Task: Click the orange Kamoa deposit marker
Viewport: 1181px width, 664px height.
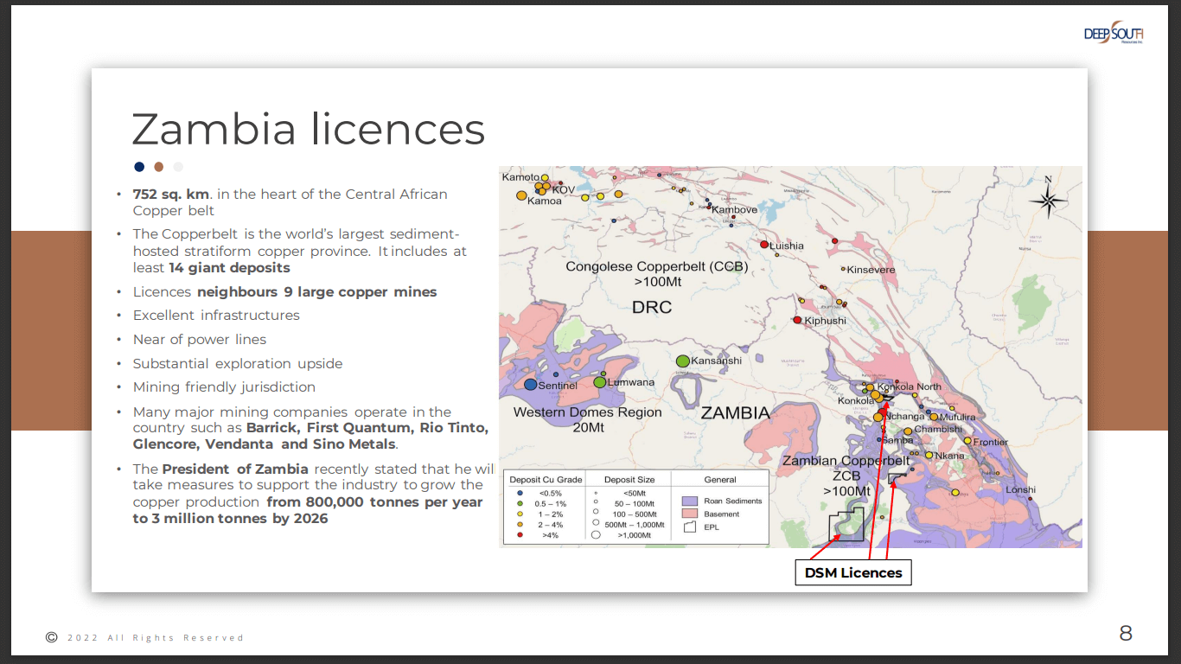Action: pyautogui.click(x=520, y=195)
